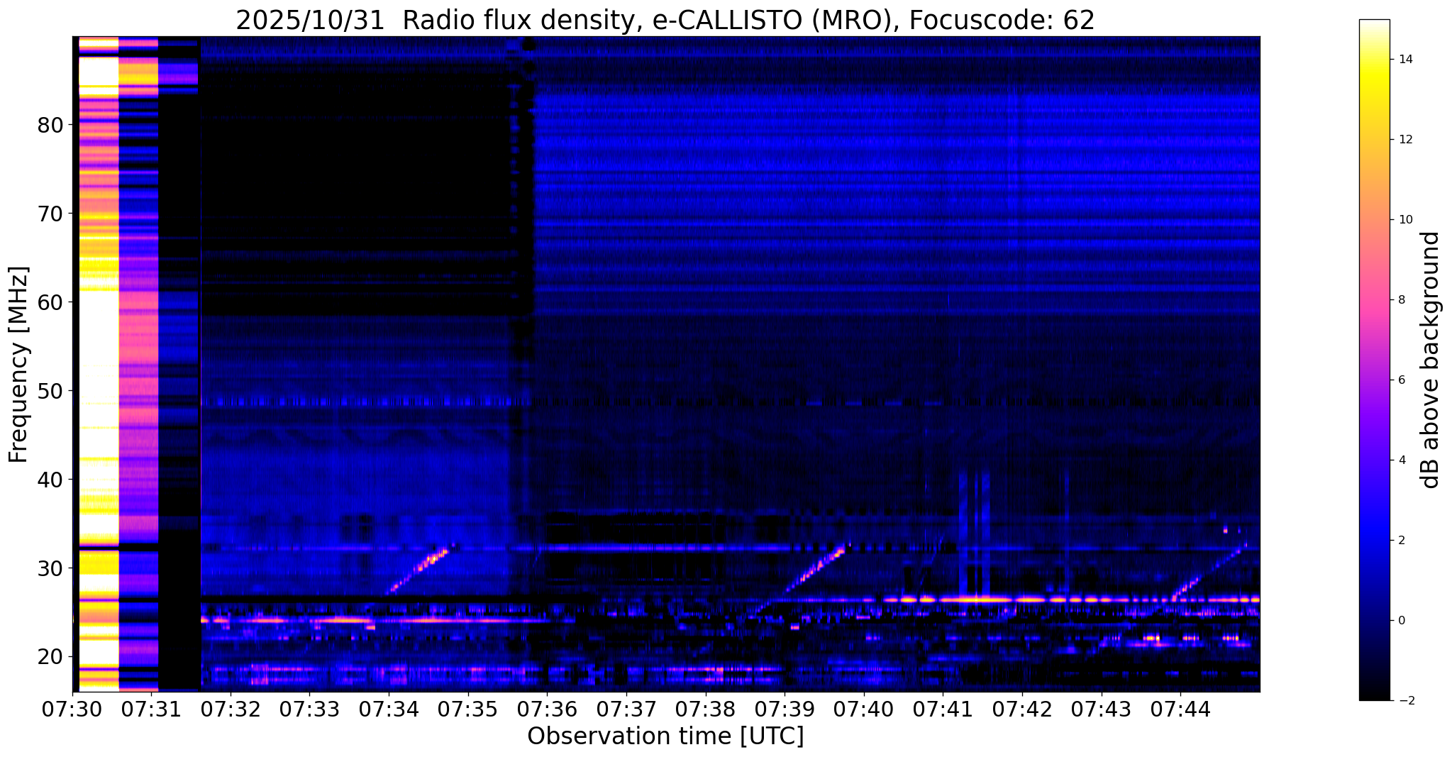Image resolution: width=1452 pixels, height=757 pixels.
Task: Click the 07:32 time tick label
Action: pyautogui.click(x=231, y=709)
